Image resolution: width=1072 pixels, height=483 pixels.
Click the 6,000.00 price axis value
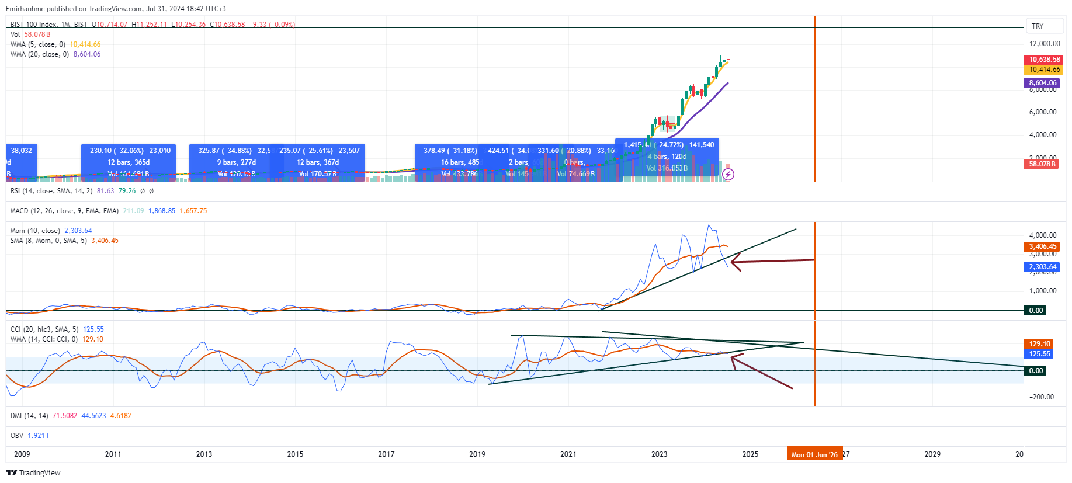pos(1043,112)
